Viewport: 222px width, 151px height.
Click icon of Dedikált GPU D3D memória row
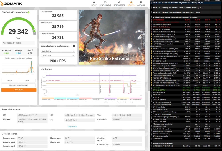pos(151,129)
